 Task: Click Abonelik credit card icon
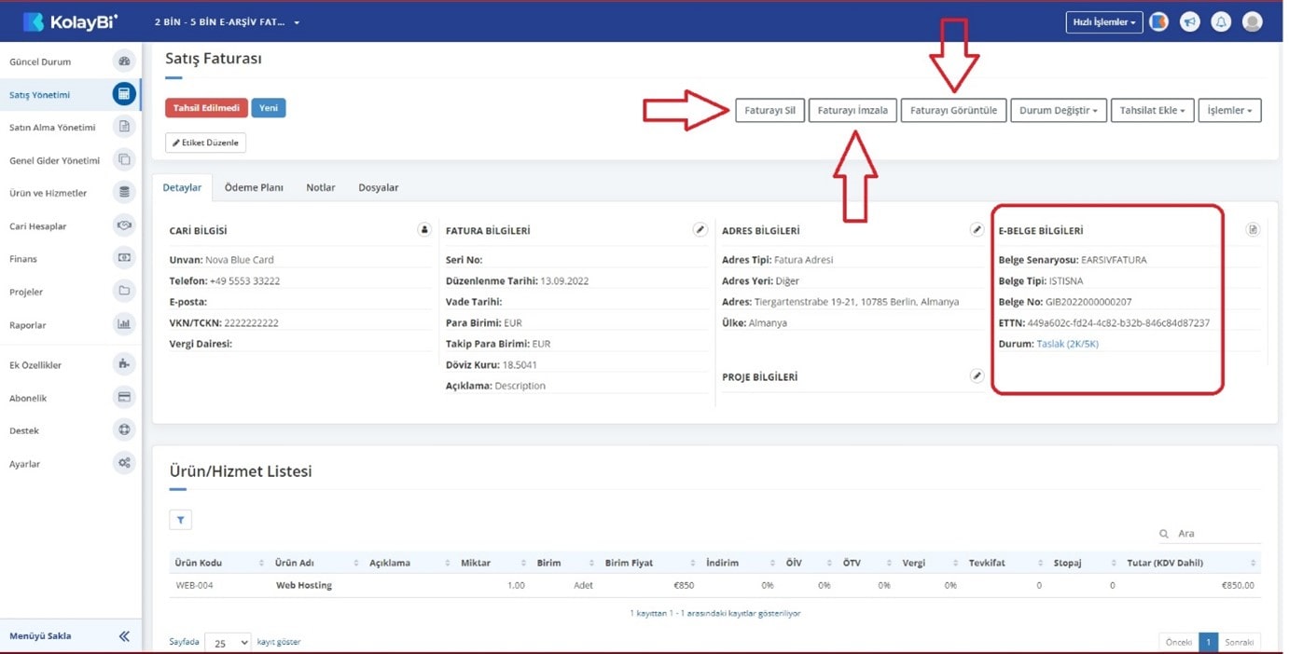pyautogui.click(x=124, y=398)
